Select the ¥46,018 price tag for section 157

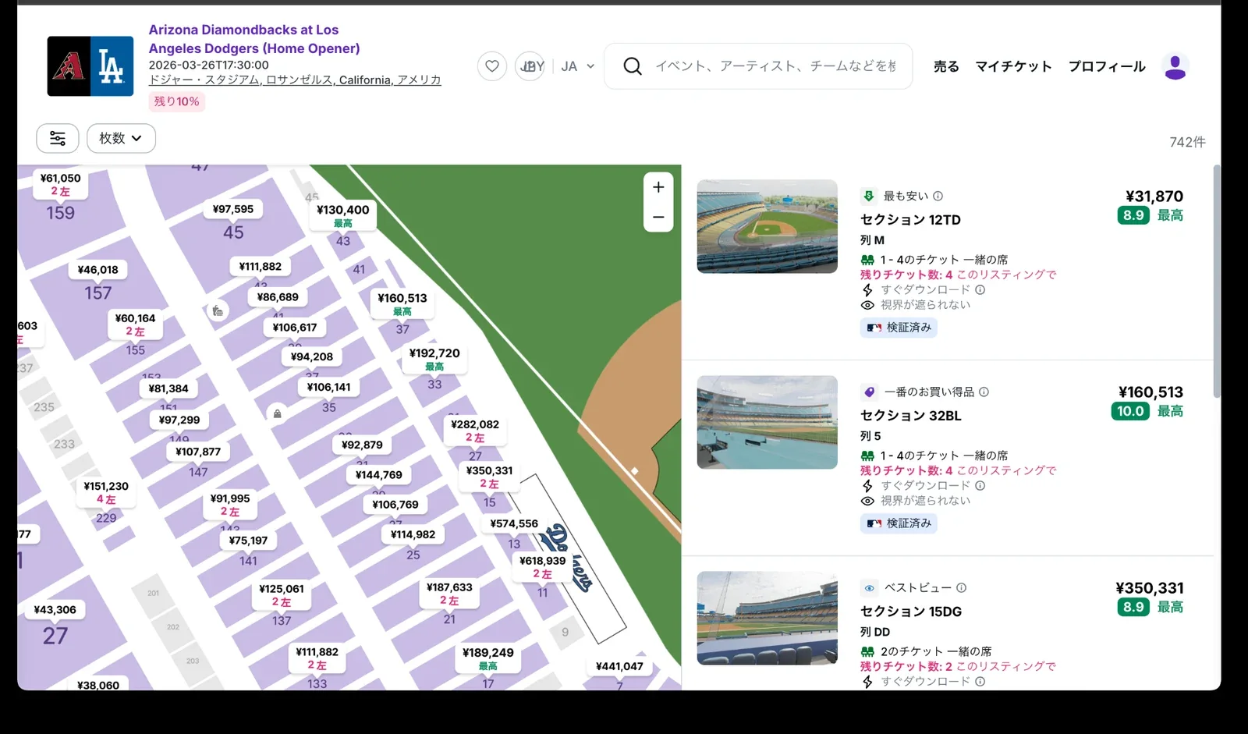(98, 270)
